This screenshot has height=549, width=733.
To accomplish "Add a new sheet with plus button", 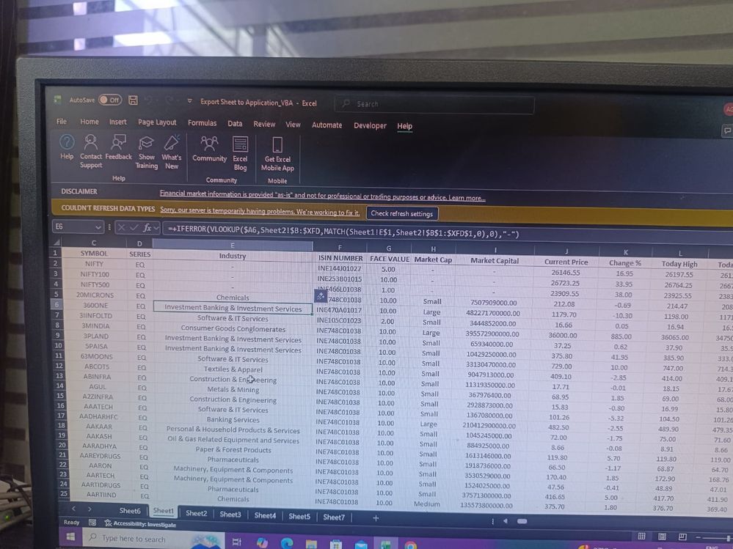I will 376,517.
